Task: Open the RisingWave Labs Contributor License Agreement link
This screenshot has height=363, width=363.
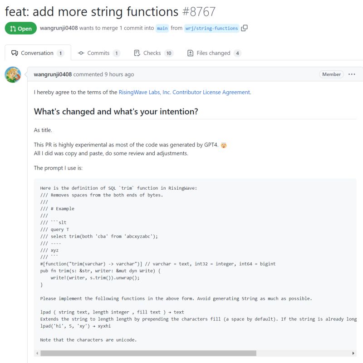Action: pyautogui.click(x=185, y=92)
